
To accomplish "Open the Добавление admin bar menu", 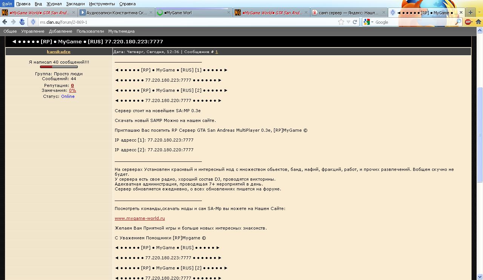I will (60, 31).
